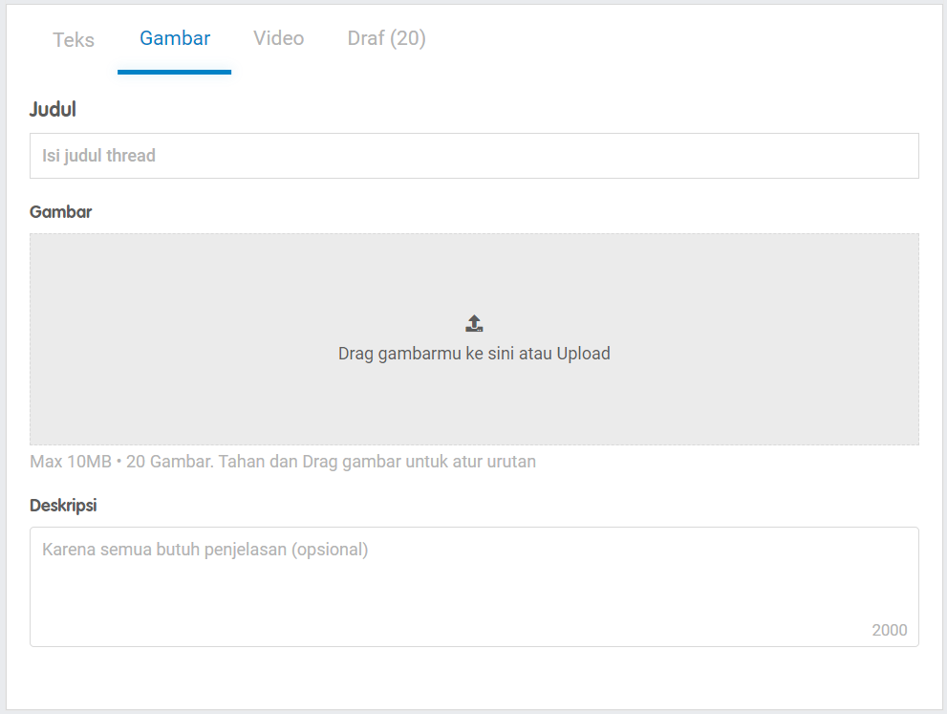Switch to the Teks tab
Screen dimensions: 947x714
click(x=73, y=39)
